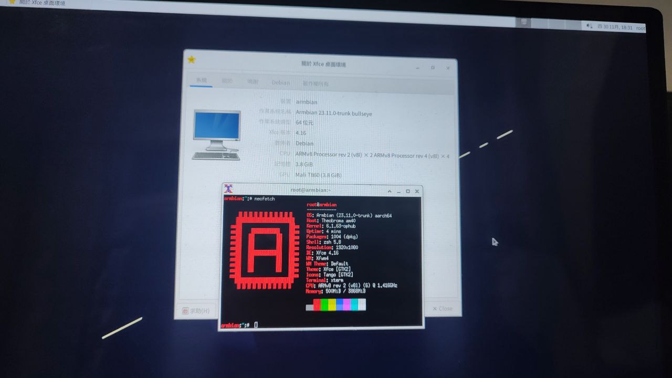Open the root user menu in the panel
The image size is (672, 378).
(640, 28)
